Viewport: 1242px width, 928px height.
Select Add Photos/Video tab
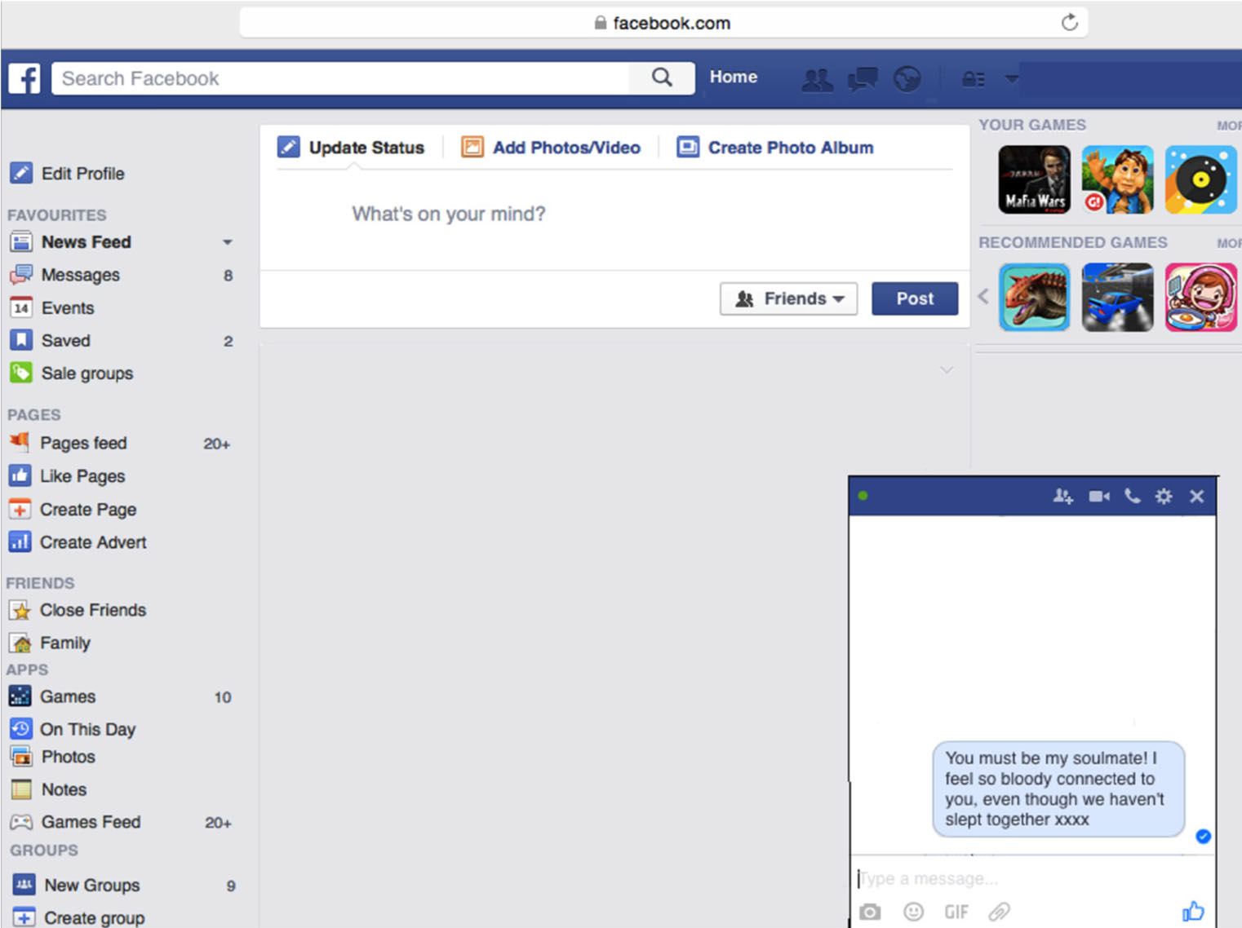click(x=551, y=148)
